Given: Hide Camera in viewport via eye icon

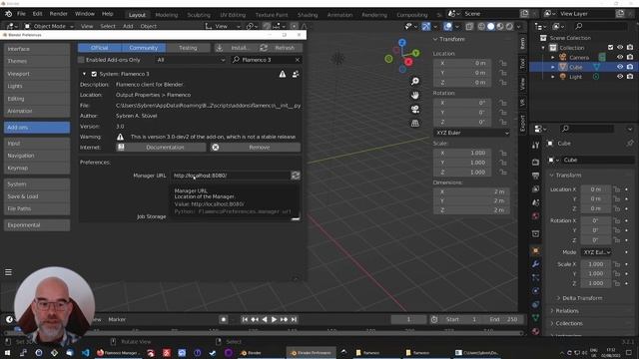Looking at the screenshot, I should tap(620, 58).
